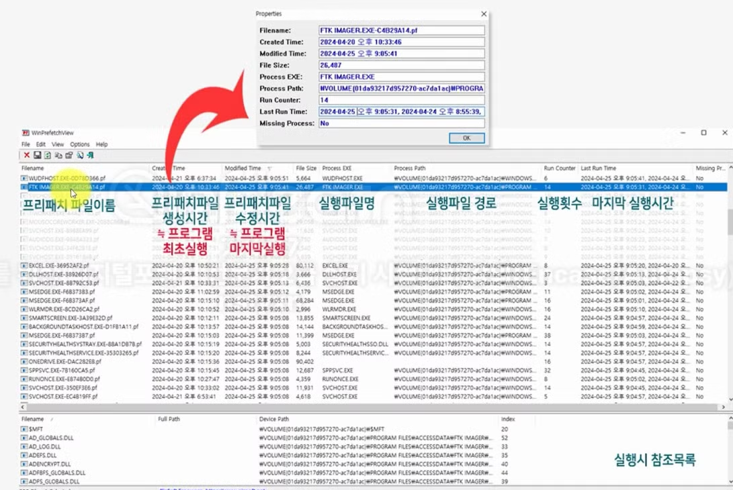
Task: Click the file icon beside AD_GLOBALS.DLL
Action: (24, 438)
